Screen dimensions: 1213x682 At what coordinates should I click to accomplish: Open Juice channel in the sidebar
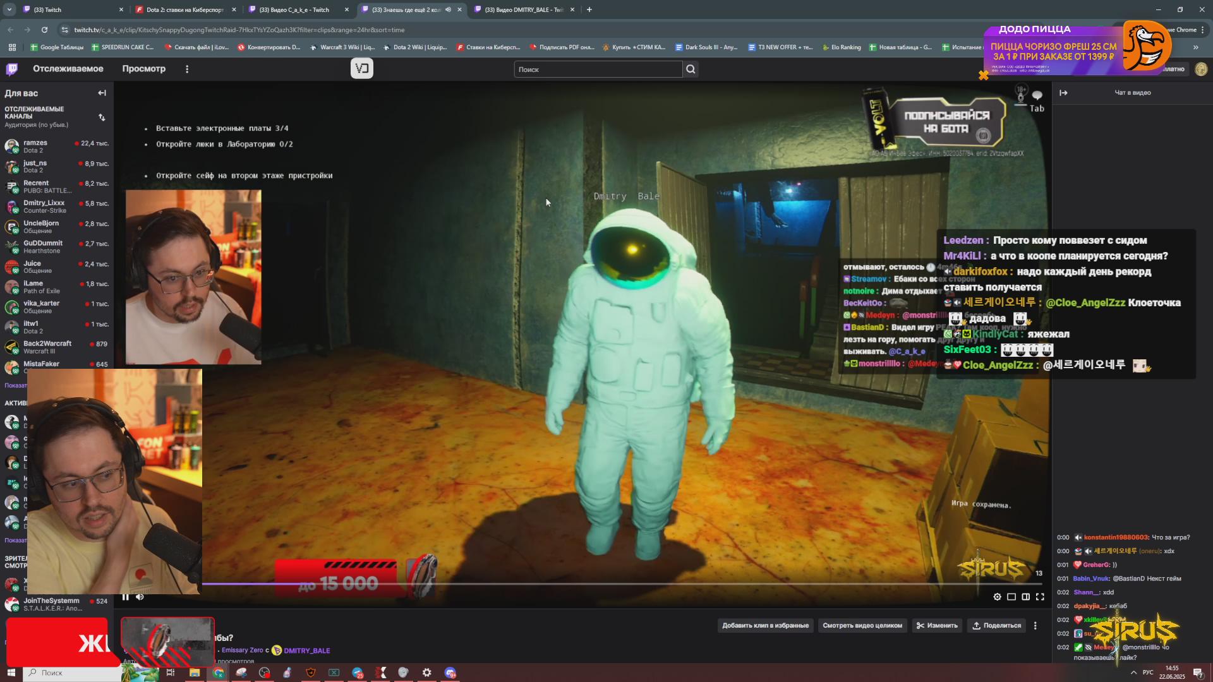coord(57,267)
